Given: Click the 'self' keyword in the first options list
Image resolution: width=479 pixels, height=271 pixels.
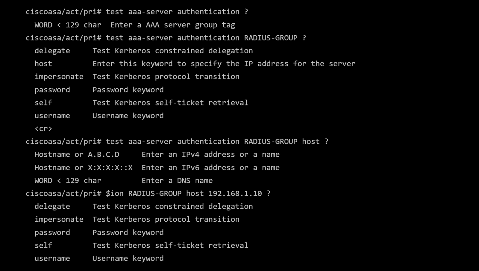Looking at the screenshot, I should (43, 103).
